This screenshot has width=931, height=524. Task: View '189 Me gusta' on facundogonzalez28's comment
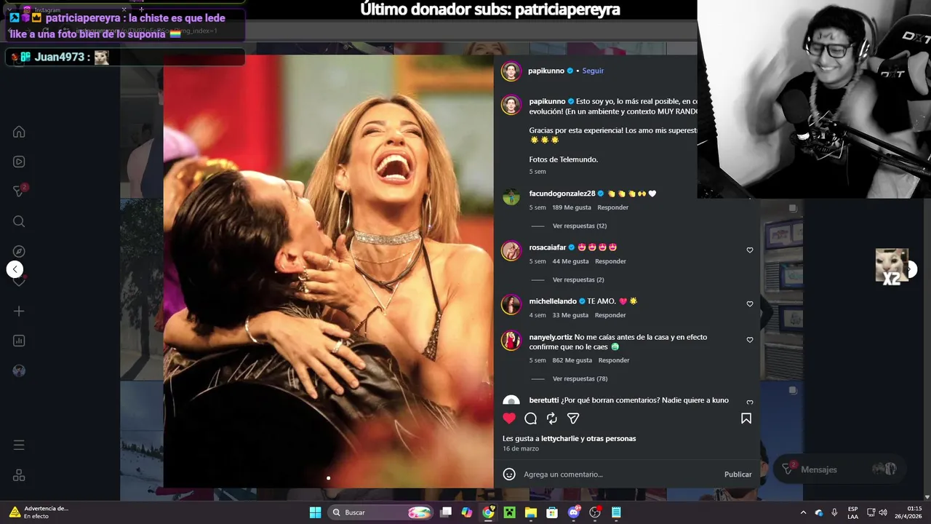(572, 207)
